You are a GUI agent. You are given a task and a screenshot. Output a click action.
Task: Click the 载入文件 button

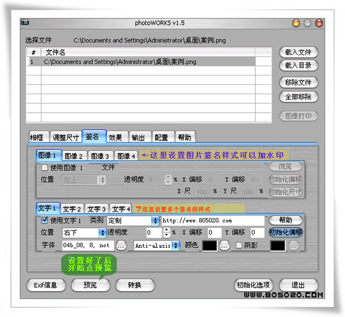pos(298,52)
